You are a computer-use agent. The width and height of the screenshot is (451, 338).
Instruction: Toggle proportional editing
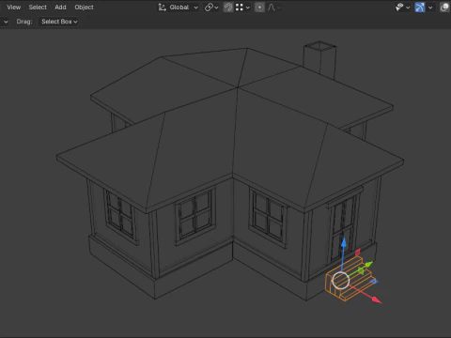[x=259, y=8]
